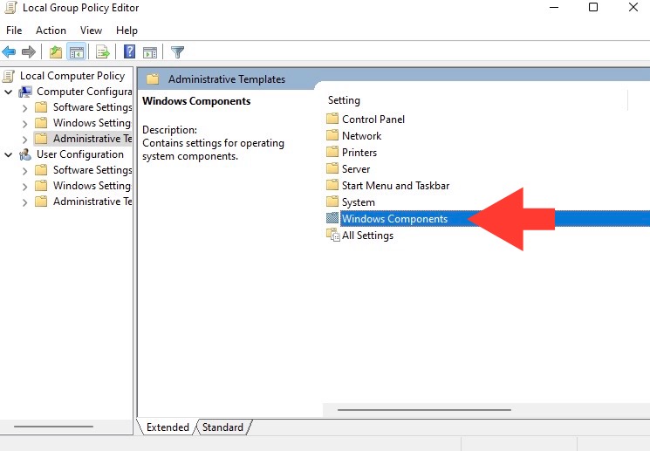Open the Action menu
Screen dimensions: 650x451
51,31
